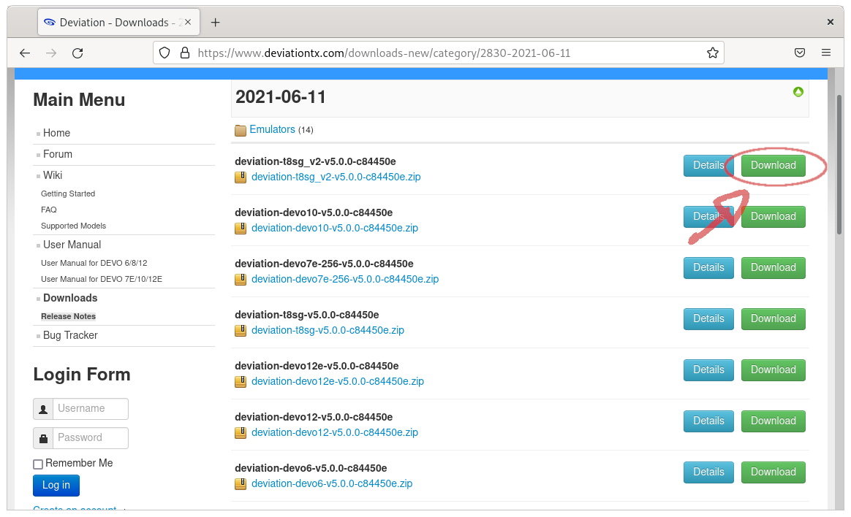Close the browser window
The width and height of the screenshot is (851, 517).
(x=830, y=22)
